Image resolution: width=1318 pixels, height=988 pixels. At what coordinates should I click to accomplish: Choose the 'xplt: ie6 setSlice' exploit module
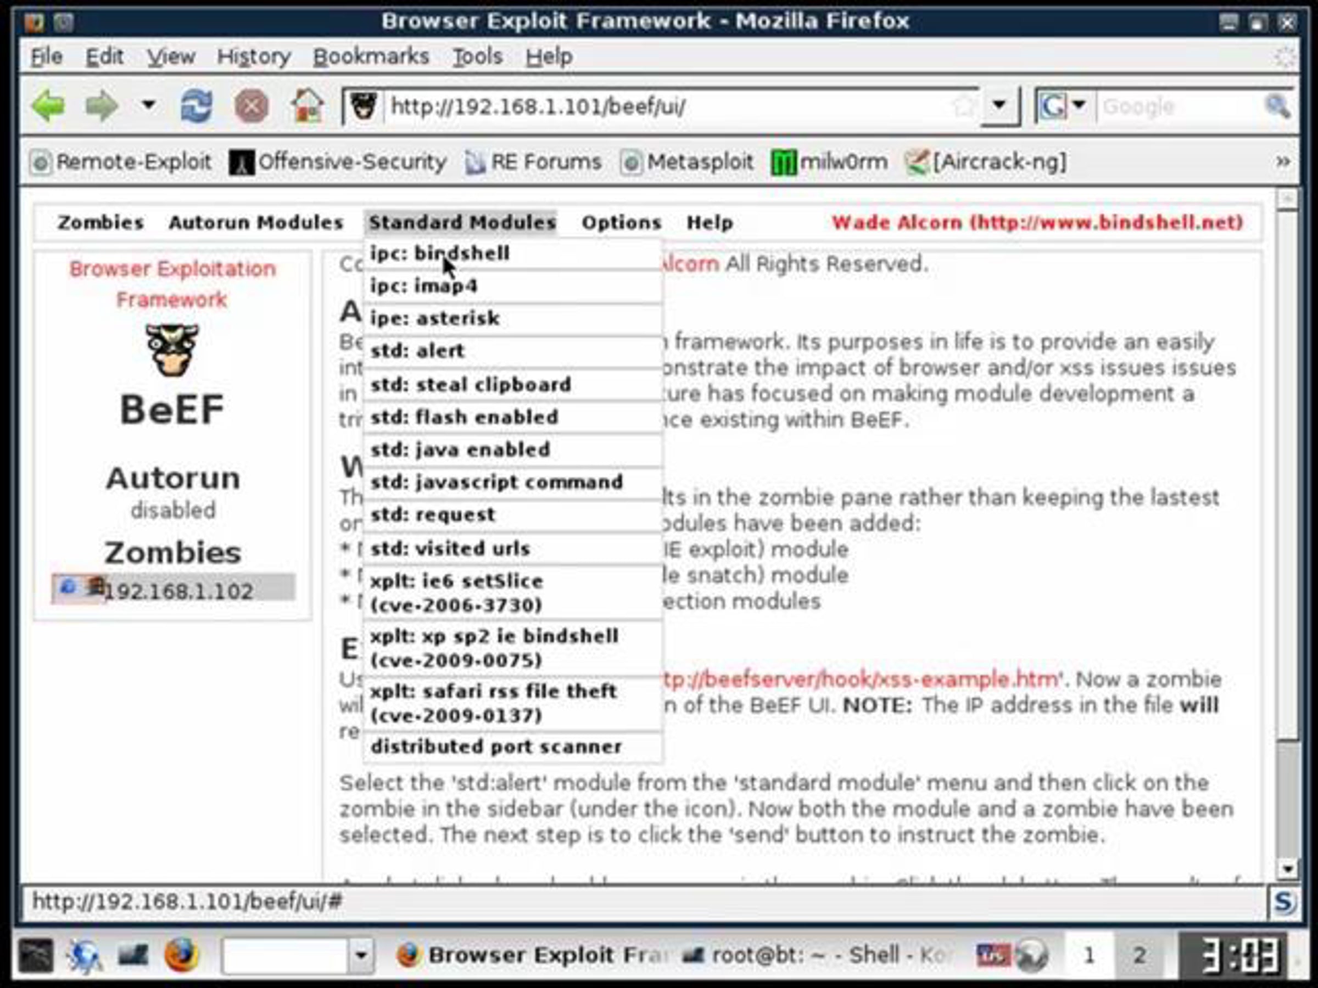tap(512, 593)
